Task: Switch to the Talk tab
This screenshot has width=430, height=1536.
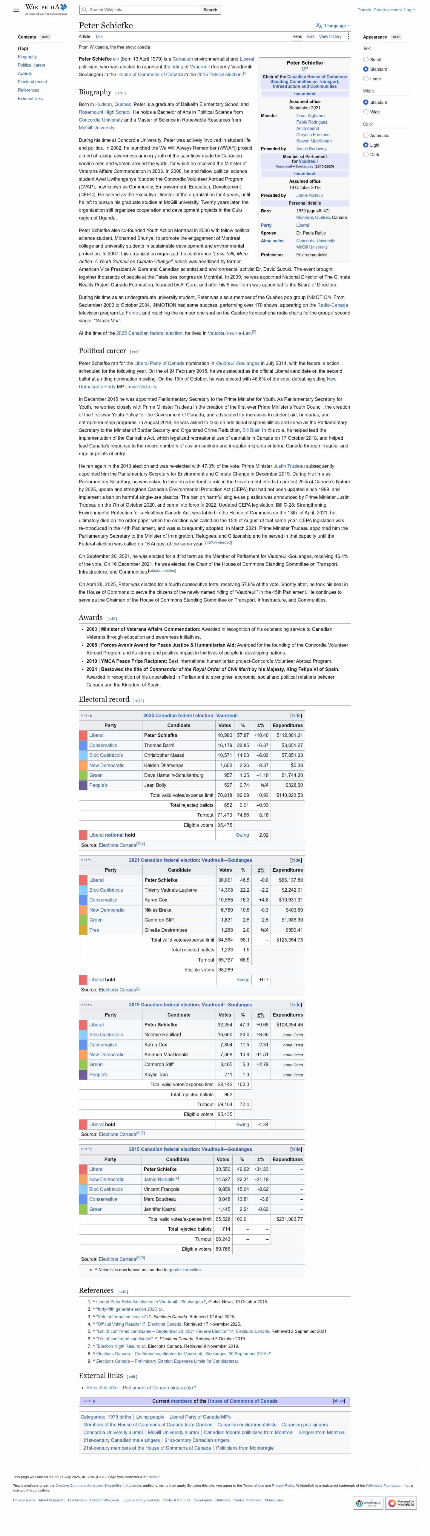Action: point(99,36)
